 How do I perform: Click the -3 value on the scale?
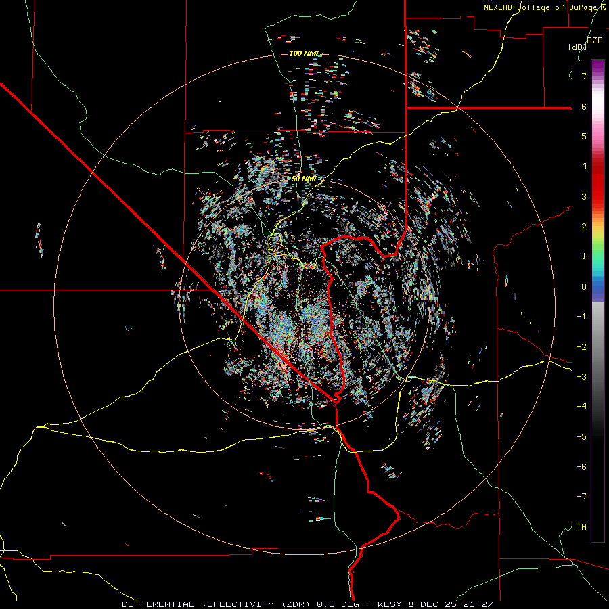581,377
